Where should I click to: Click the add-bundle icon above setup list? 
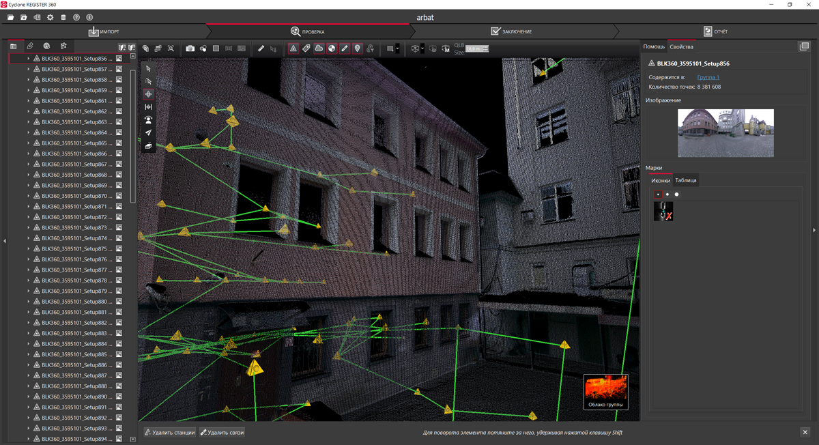[x=121, y=47]
